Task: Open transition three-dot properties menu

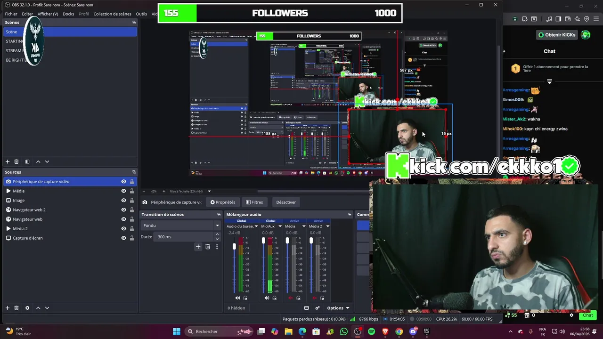Action: [x=217, y=247]
